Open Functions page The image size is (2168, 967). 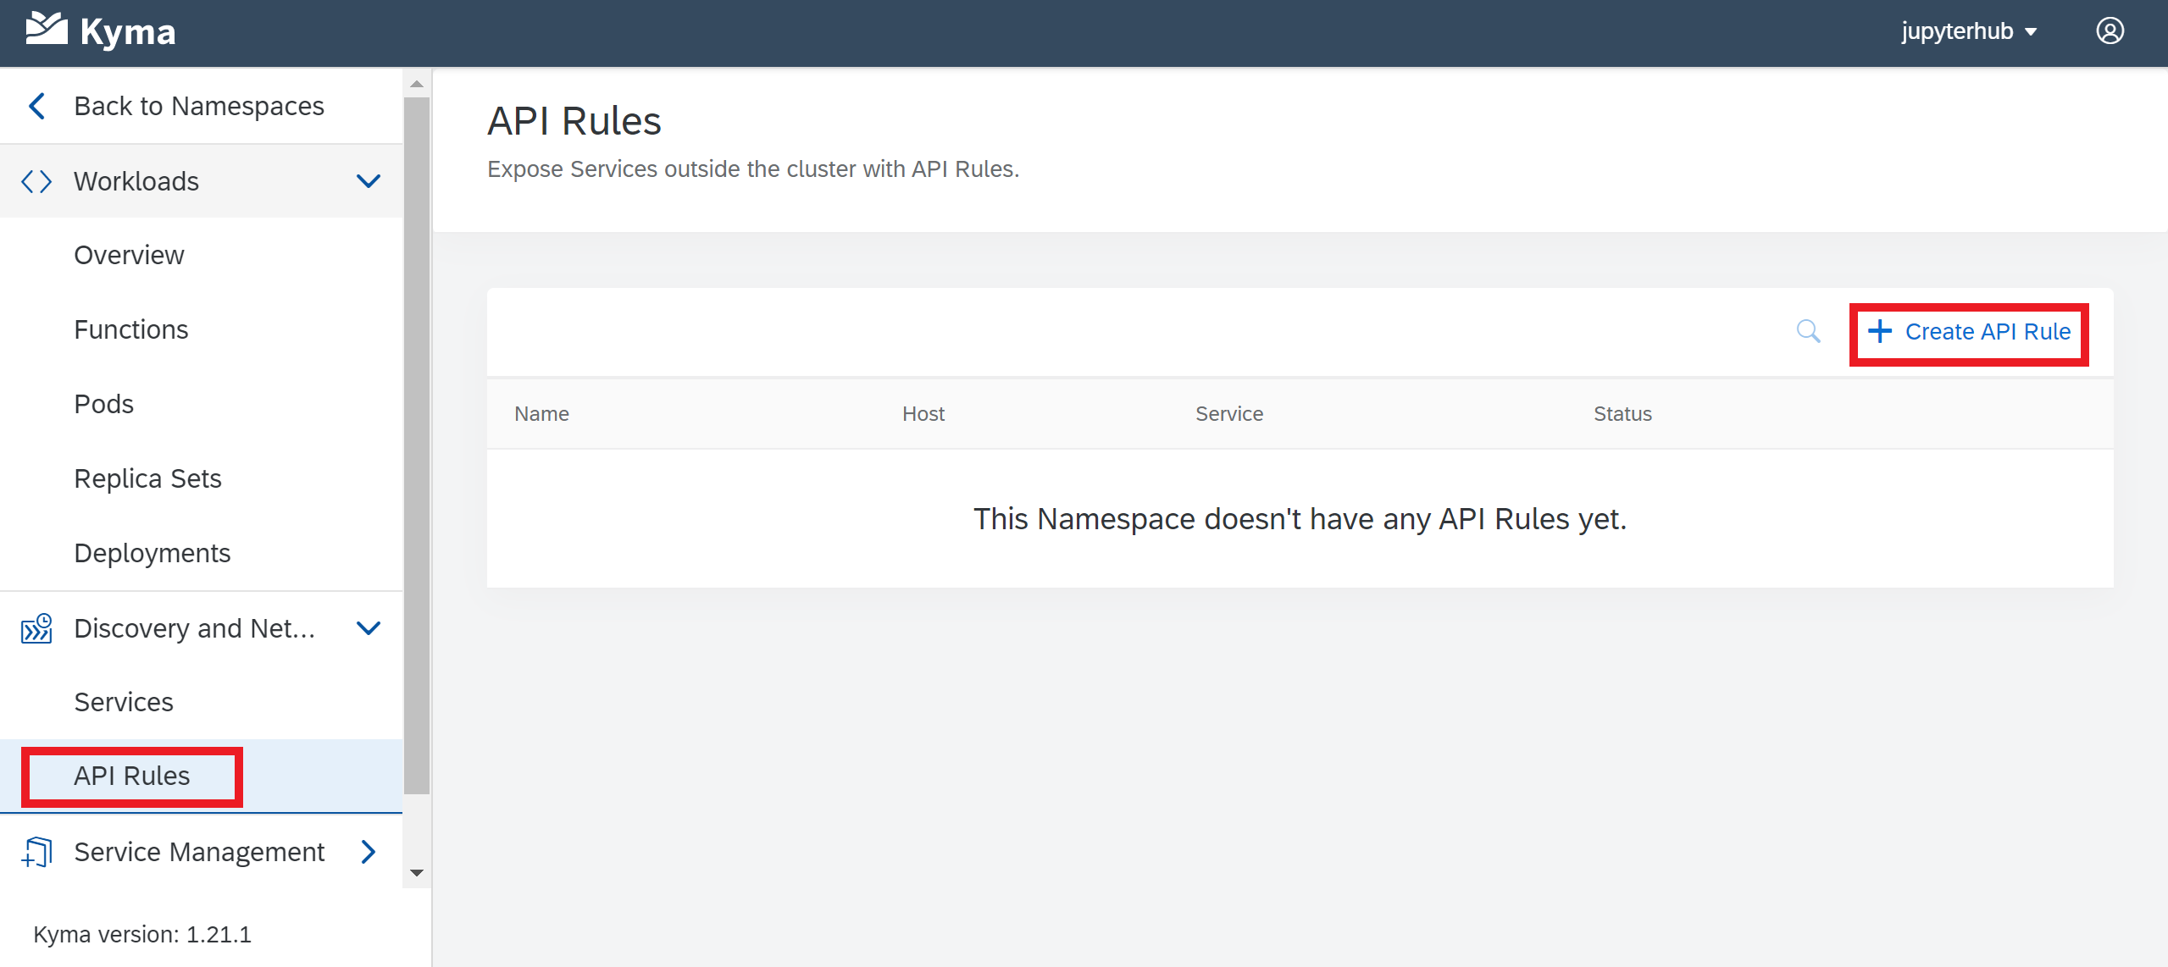[202, 329]
